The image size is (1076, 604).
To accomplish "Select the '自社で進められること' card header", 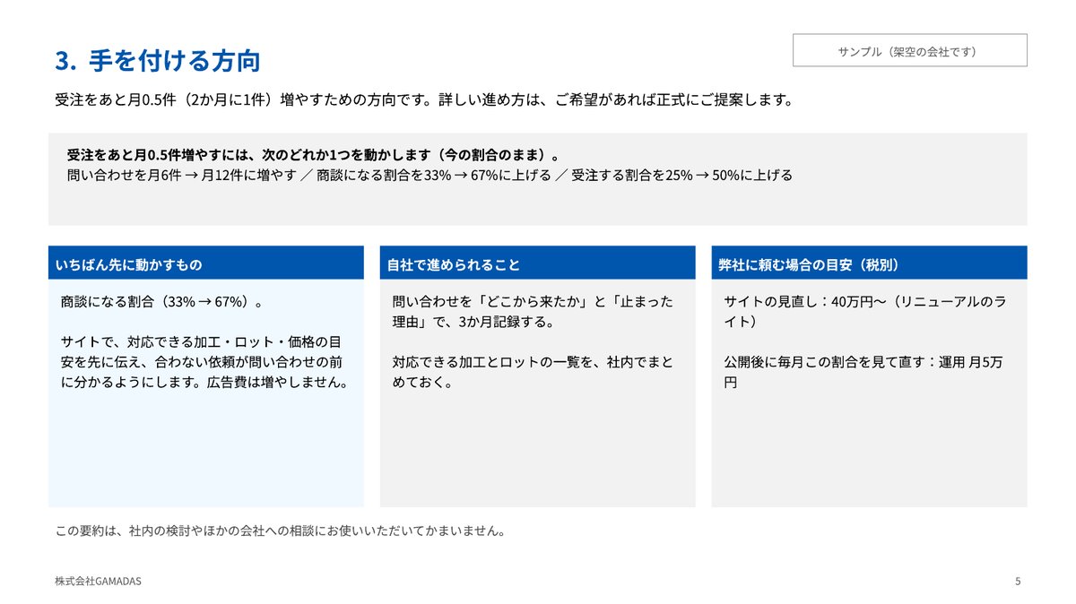I will click(x=538, y=263).
